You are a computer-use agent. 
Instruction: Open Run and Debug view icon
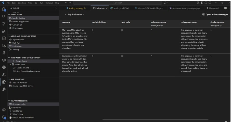(4, 31)
